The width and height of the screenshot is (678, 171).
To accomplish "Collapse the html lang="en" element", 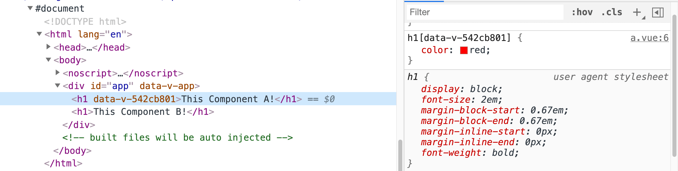I will [x=39, y=34].
